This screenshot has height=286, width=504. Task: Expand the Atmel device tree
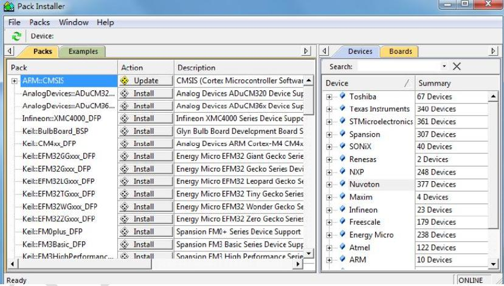pyautogui.click(x=329, y=248)
